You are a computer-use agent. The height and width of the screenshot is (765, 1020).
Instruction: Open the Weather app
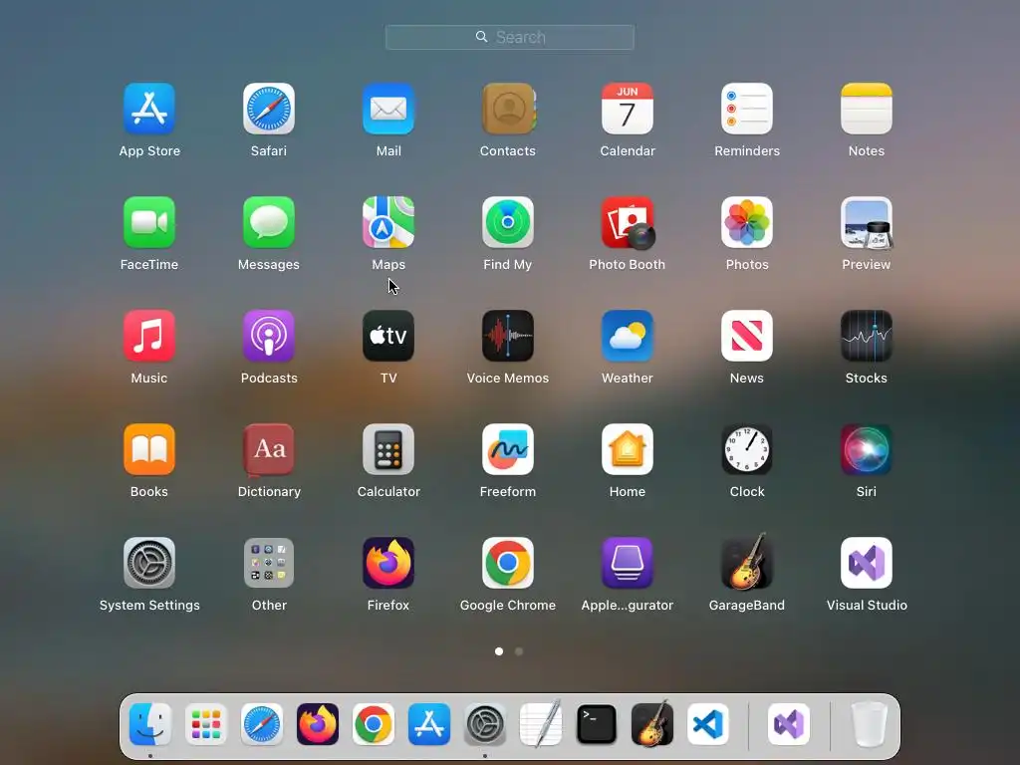(x=628, y=336)
